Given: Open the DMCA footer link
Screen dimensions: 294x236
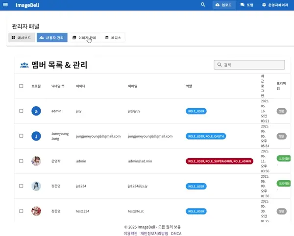Looking at the screenshot, I should coord(176,234).
